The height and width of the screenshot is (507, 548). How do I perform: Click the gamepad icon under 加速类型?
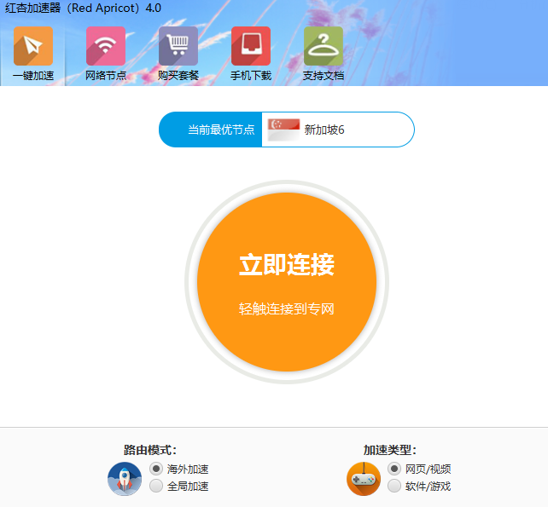(x=364, y=479)
